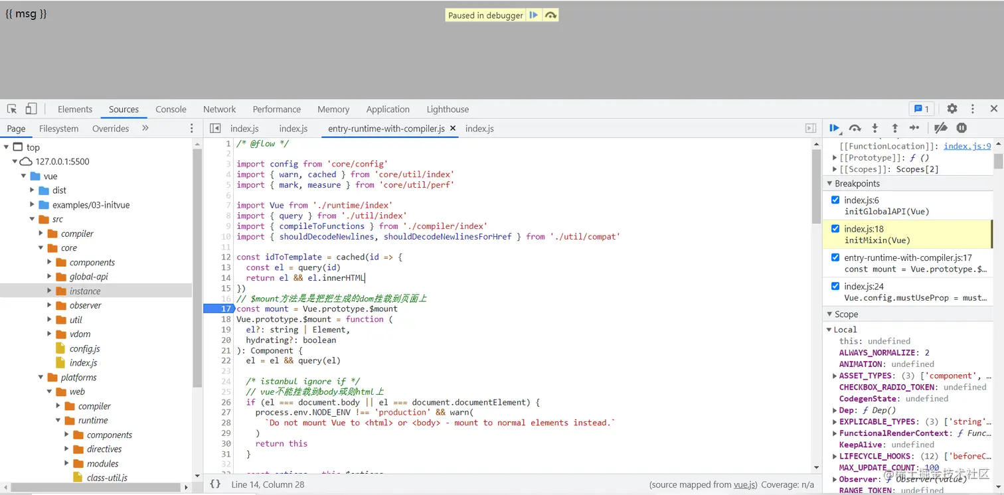Expand the observer folder

click(50, 305)
